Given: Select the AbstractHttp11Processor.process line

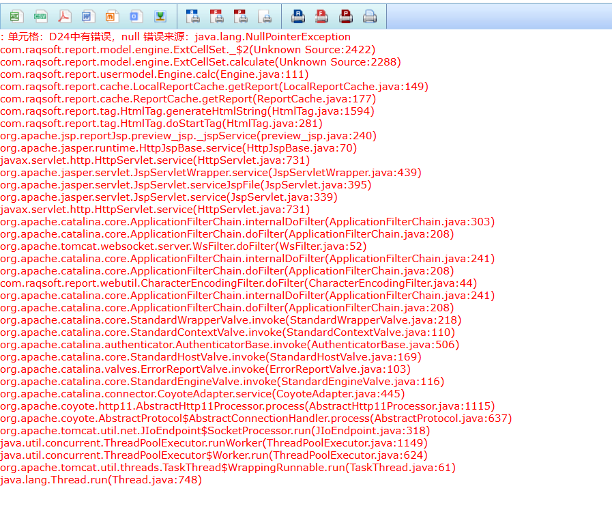Looking at the screenshot, I should coord(248,406).
